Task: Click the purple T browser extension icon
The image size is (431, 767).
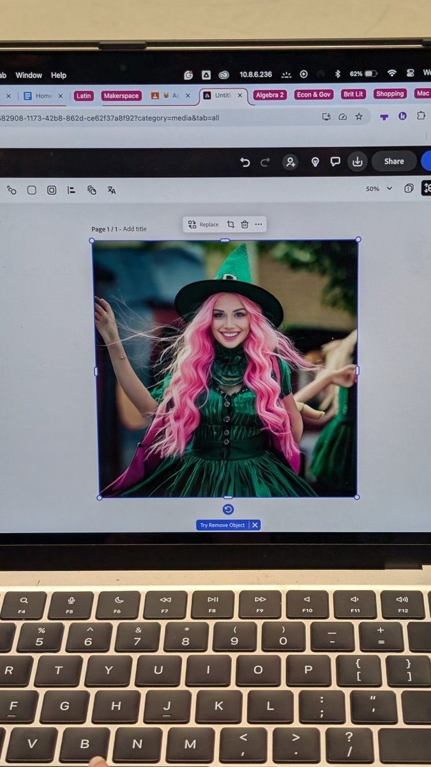Action: pos(384,116)
